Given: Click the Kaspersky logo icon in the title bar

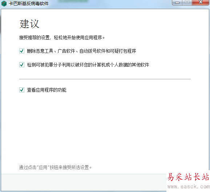Looking at the screenshot, I should [4, 4].
